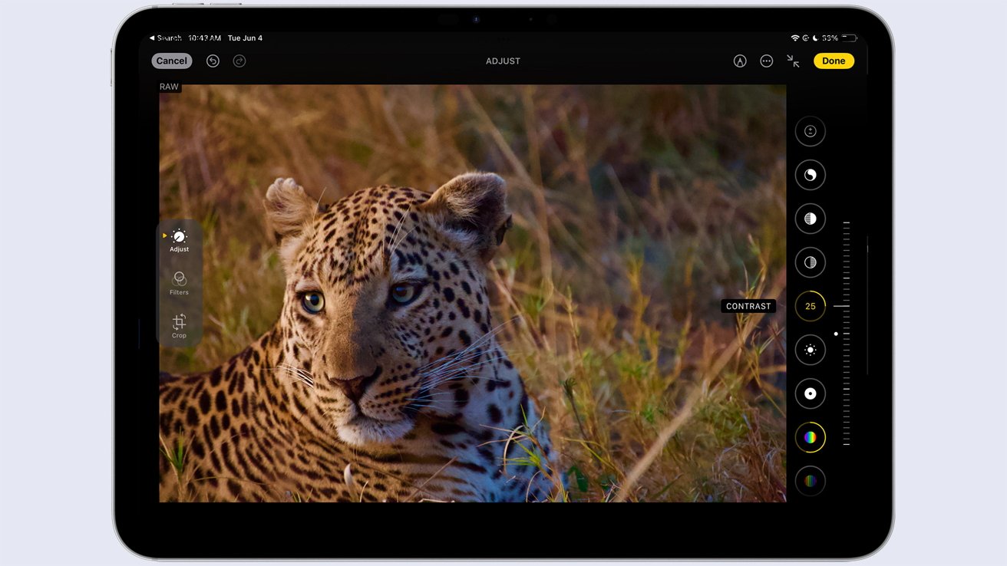
Task: Select the Auto enhance adjustment icon
Action: pos(810,131)
